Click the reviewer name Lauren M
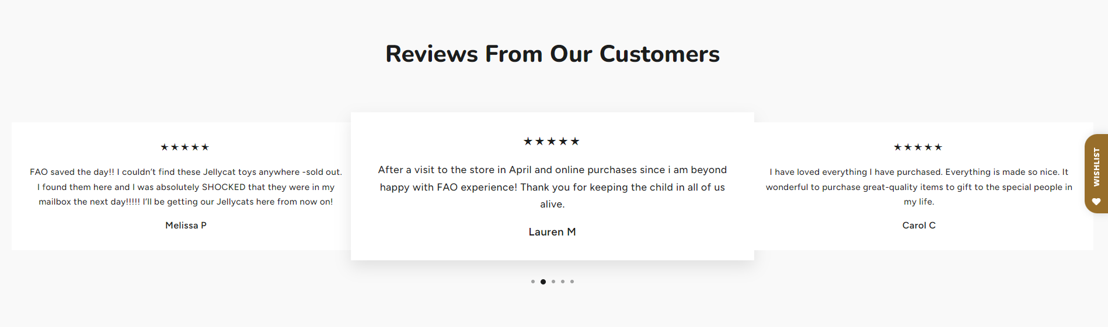 pos(552,232)
